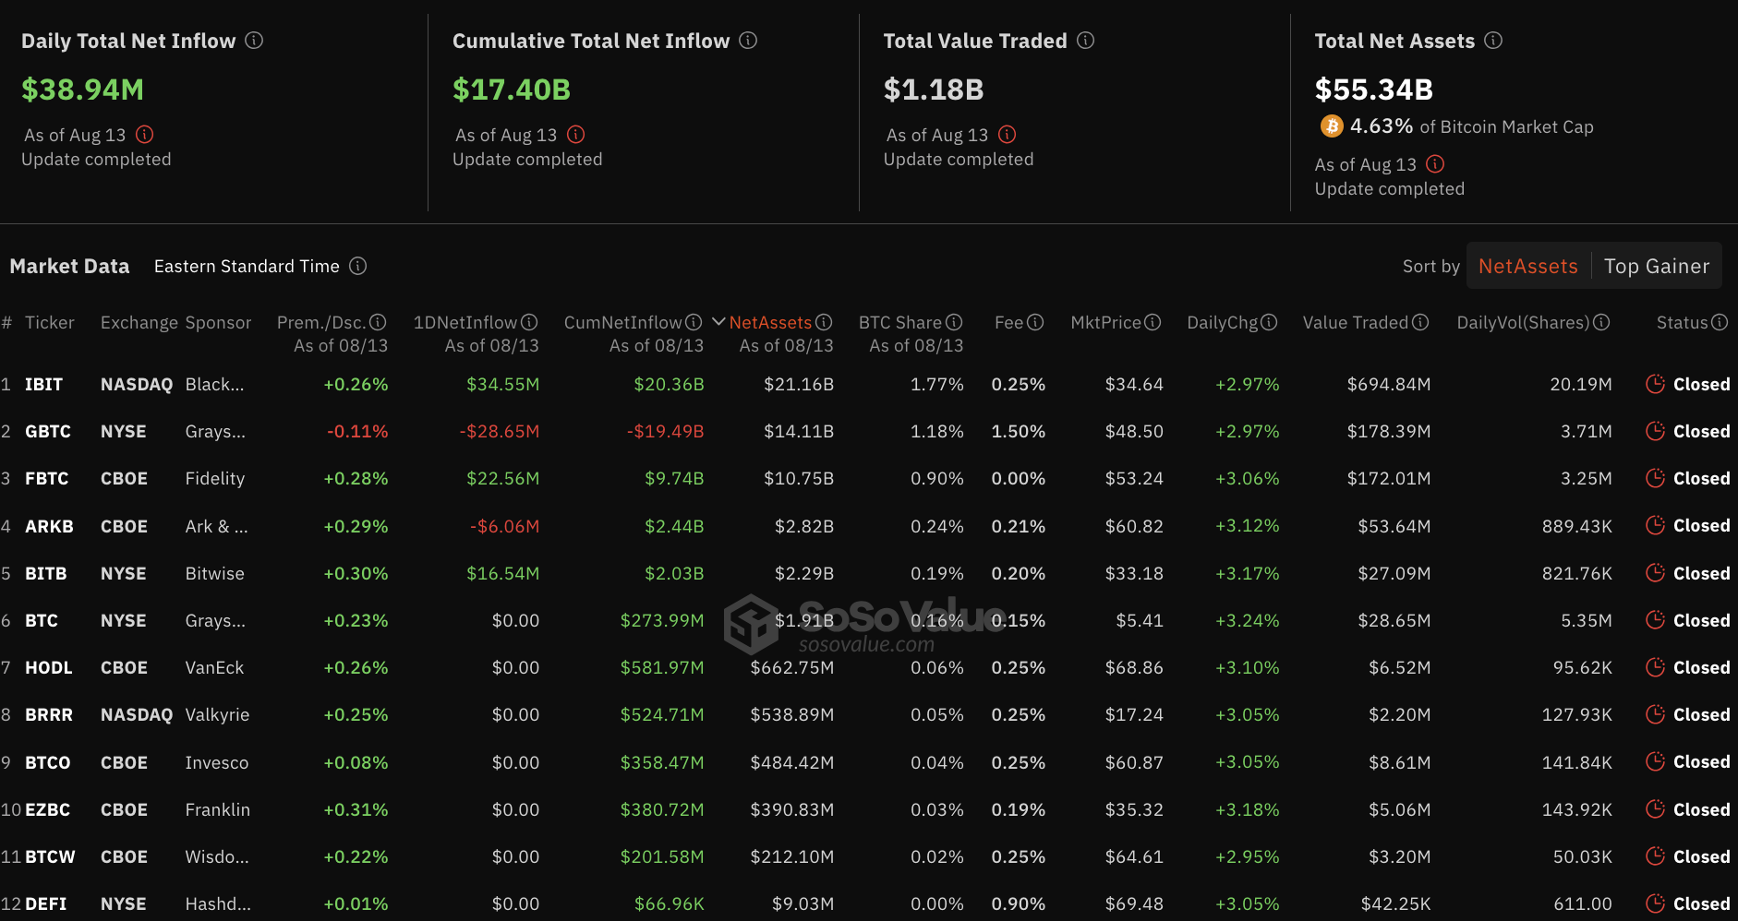Click the closed-market clock icon for ARKB

[1656, 525]
